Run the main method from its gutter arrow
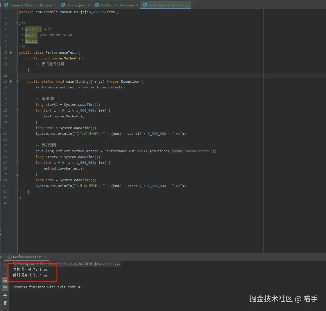The width and height of the screenshot is (326, 311). [x=11, y=81]
